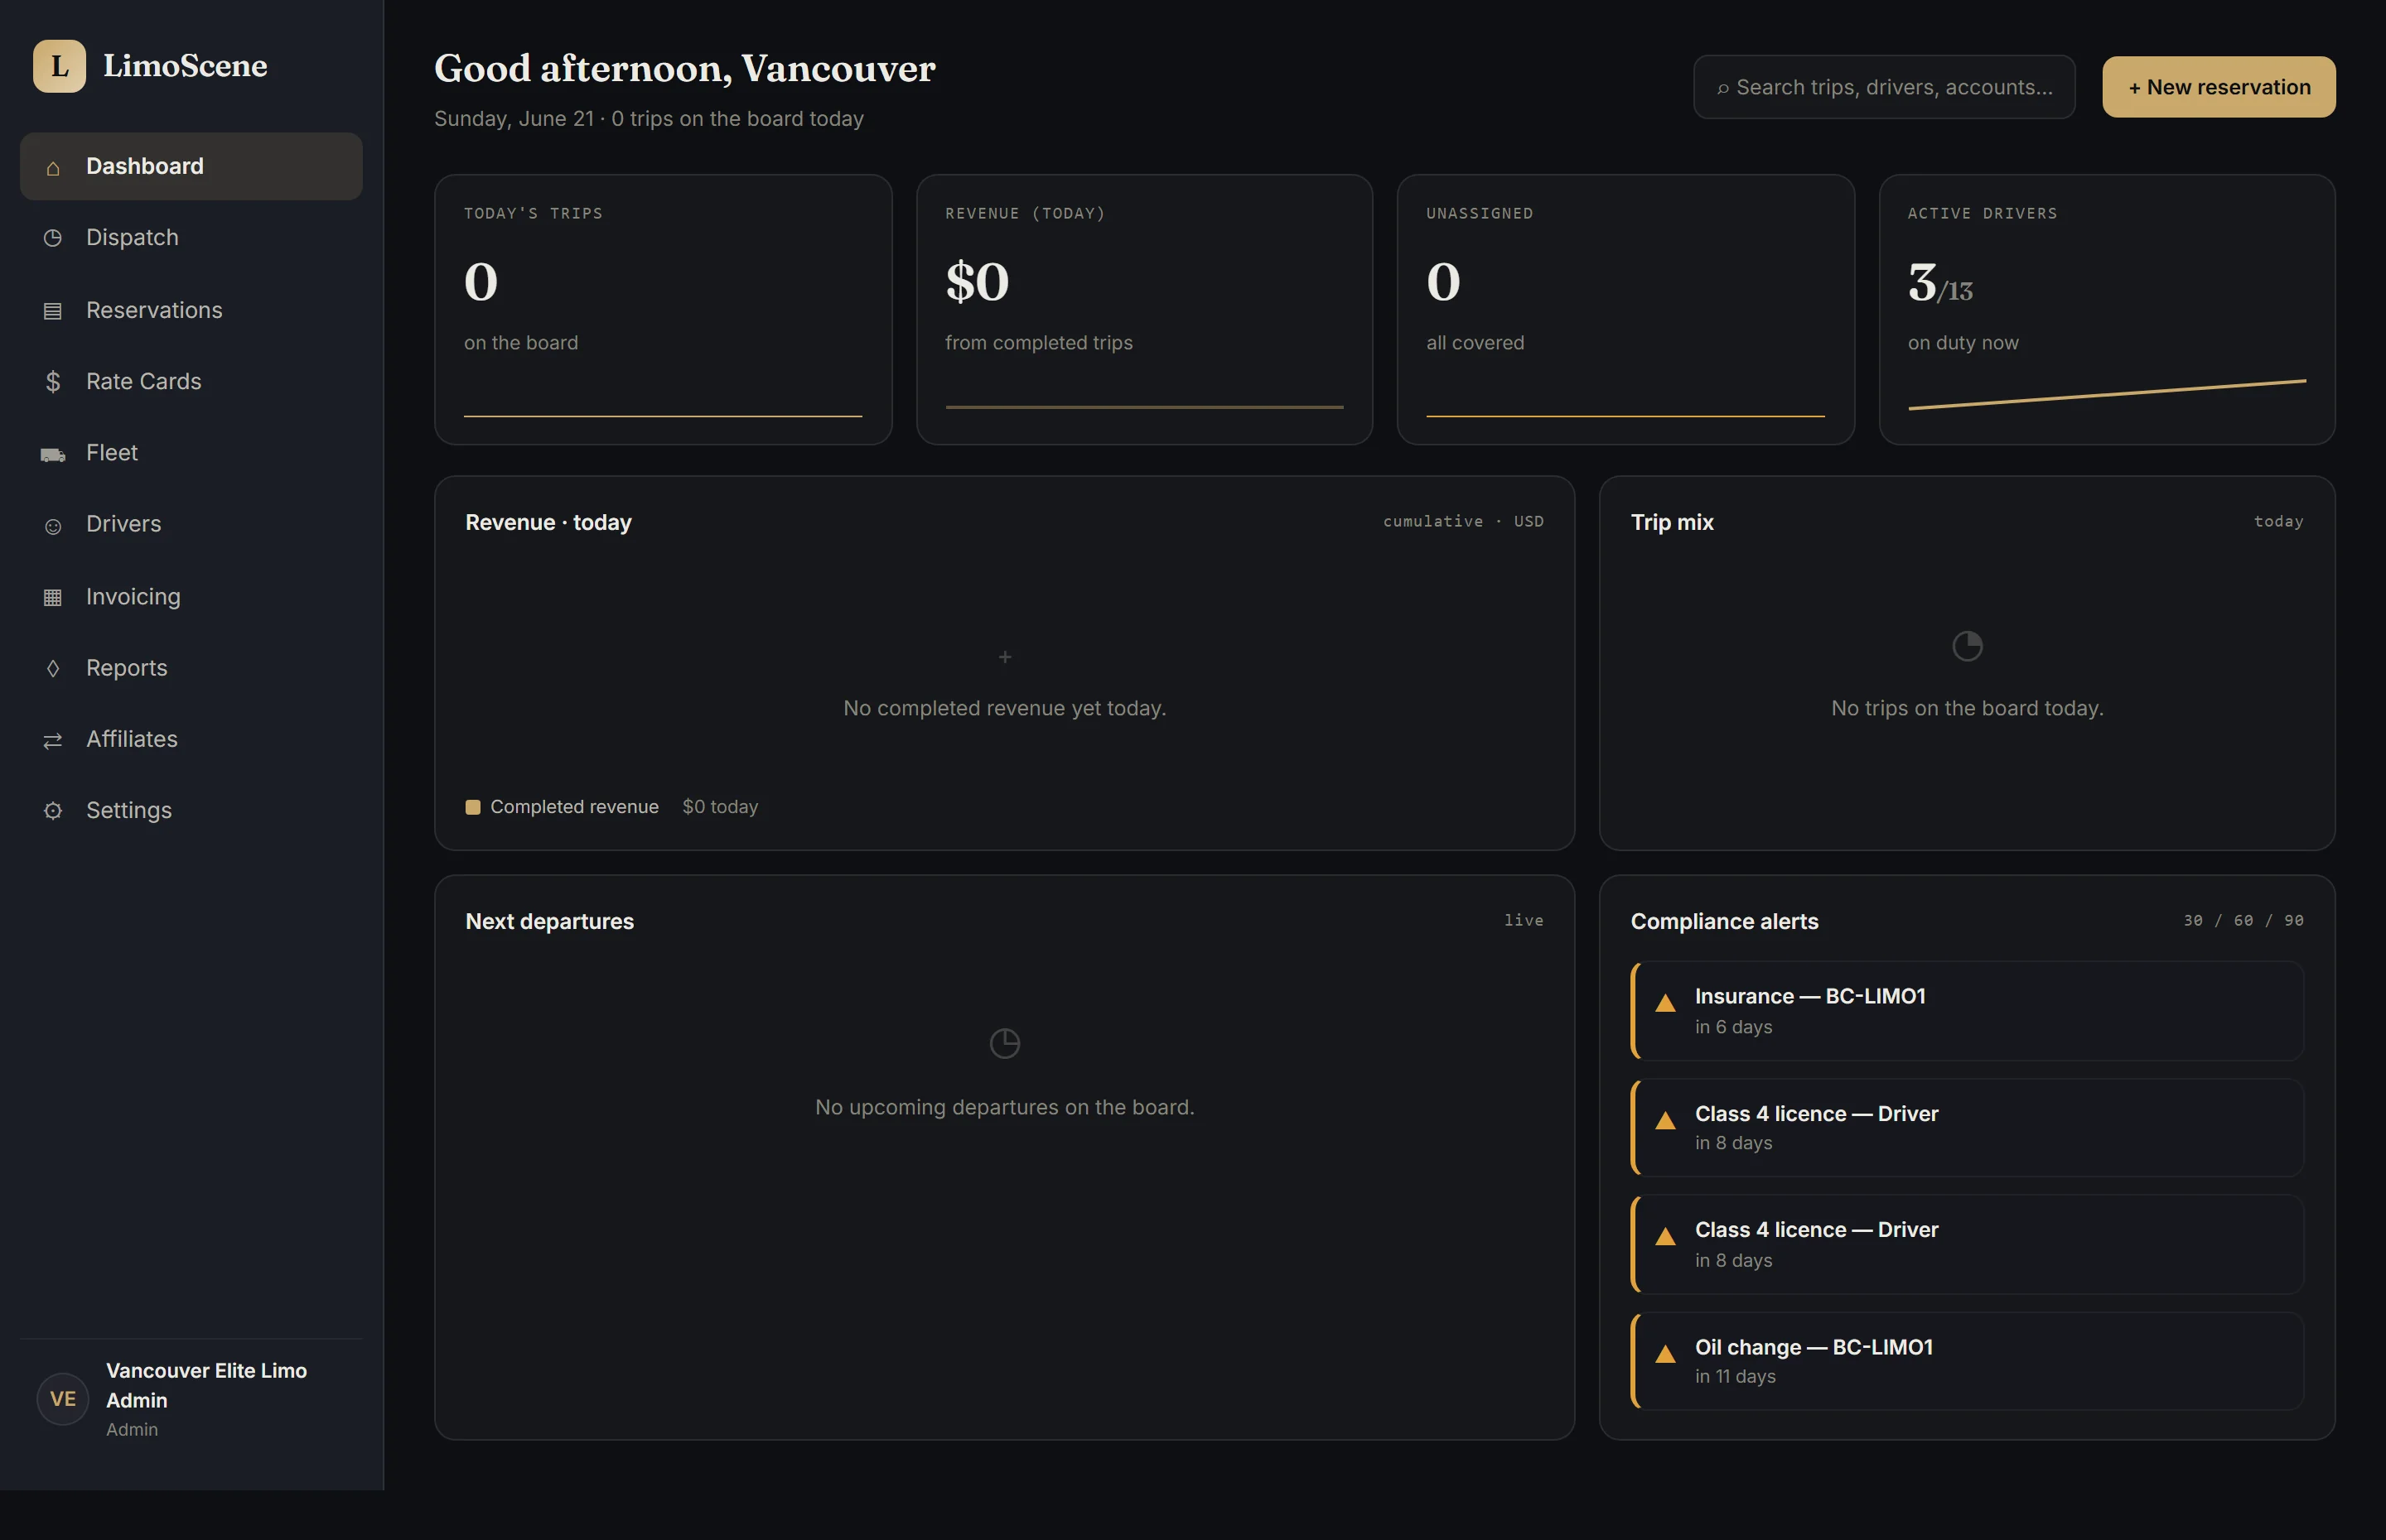The image size is (2386, 1540).
Task: Click the Today's Trips stat card
Action: 664,310
